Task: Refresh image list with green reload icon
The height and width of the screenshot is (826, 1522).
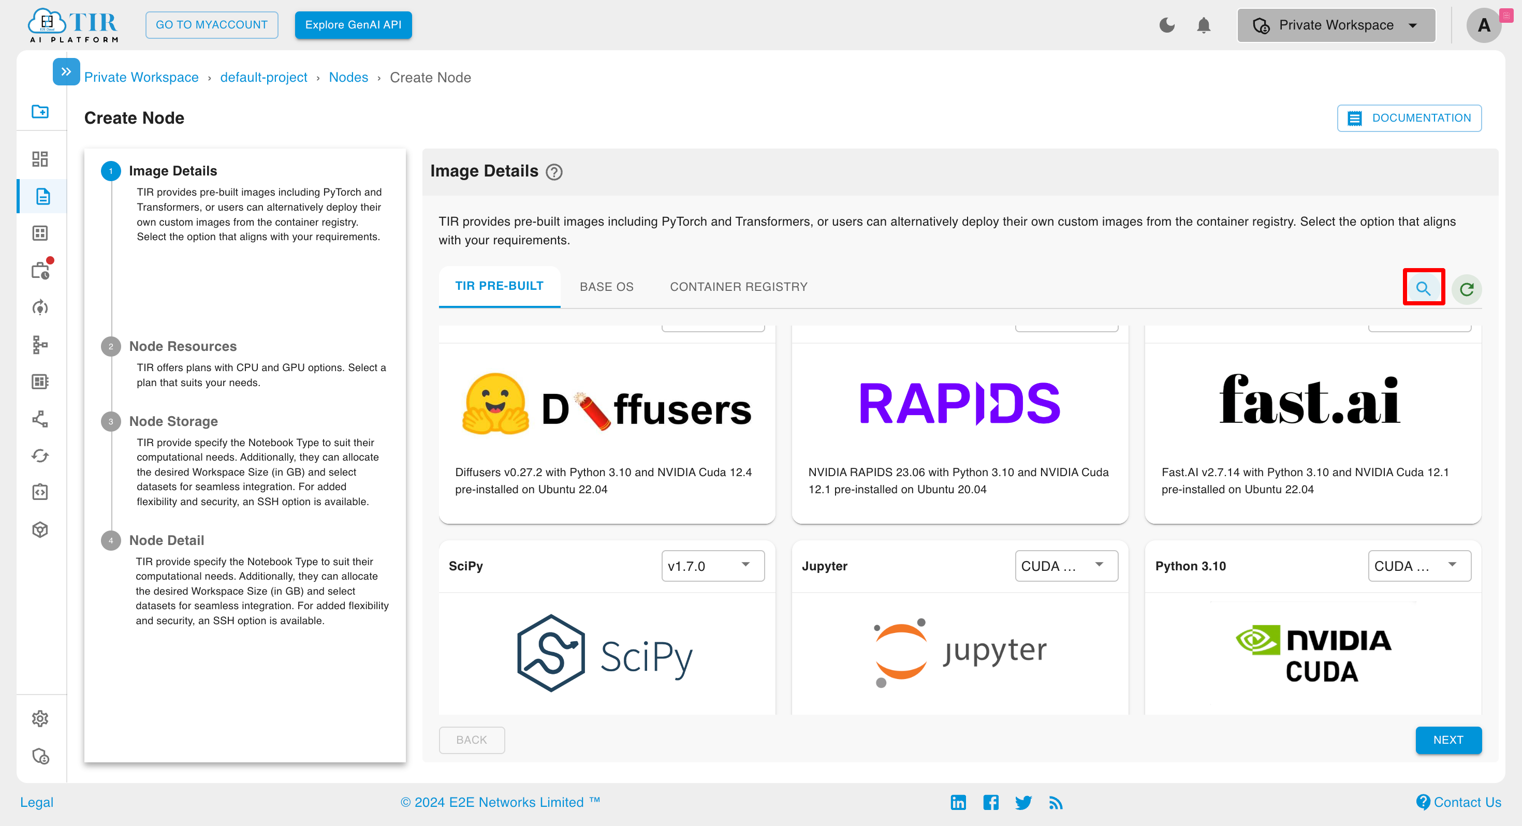Action: pos(1467,289)
